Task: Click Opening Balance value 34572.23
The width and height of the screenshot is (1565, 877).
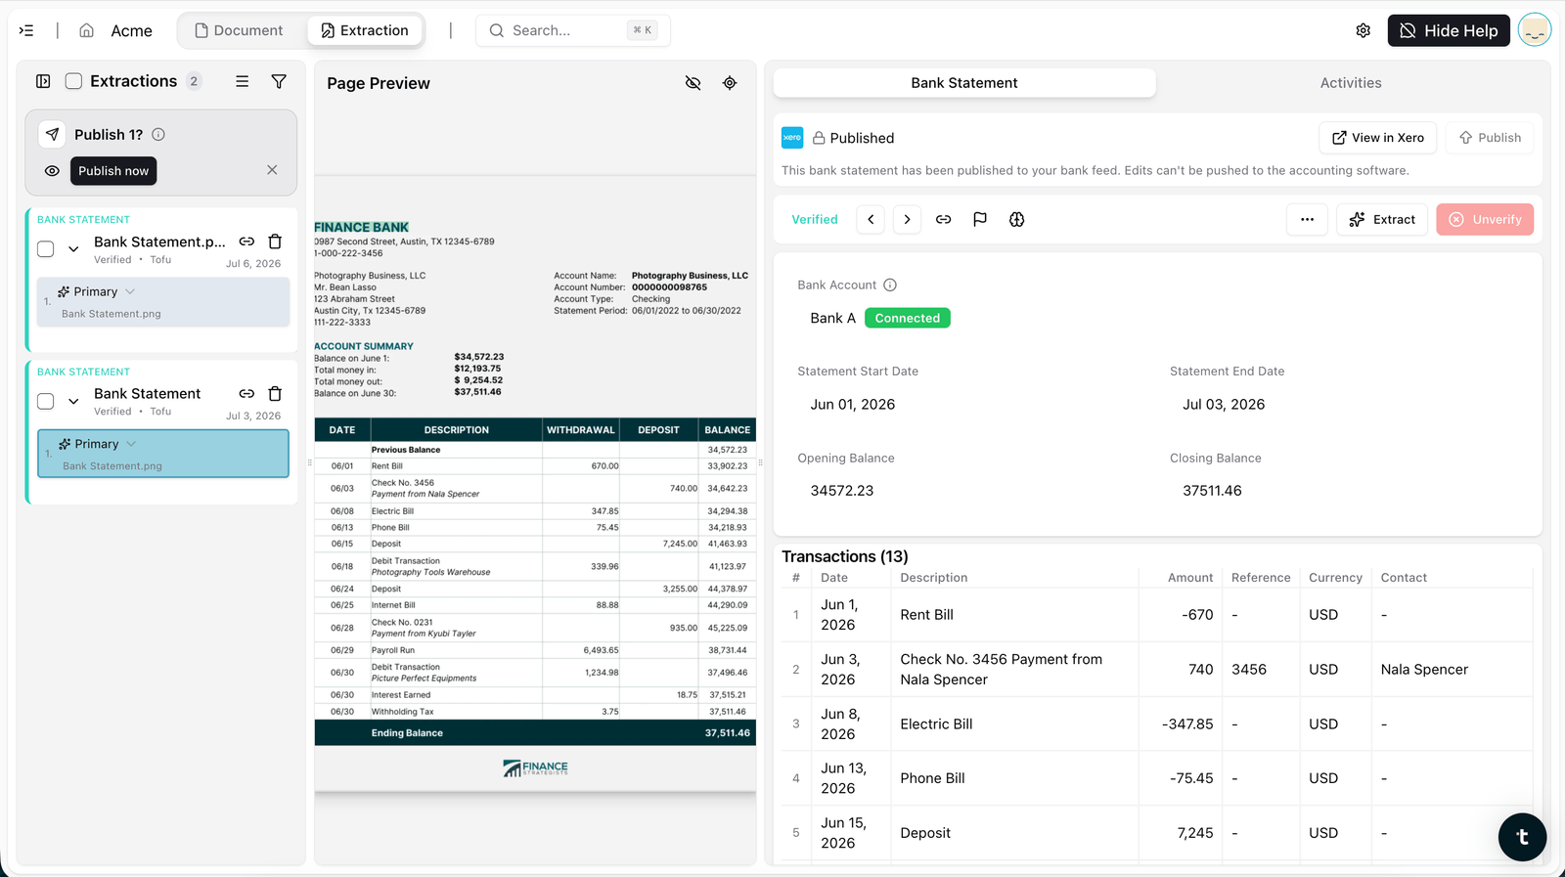Action: pos(842,491)
